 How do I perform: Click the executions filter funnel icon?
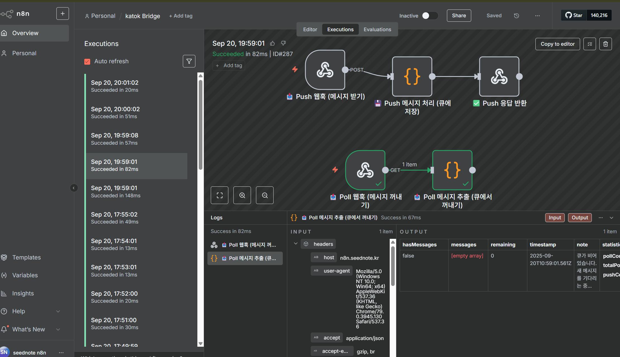pyautogui.click(x=189, y=61)
